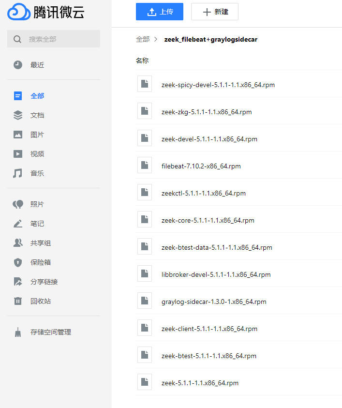Click the search magnifier icon

pyautogui.click(x=17, y=39)
